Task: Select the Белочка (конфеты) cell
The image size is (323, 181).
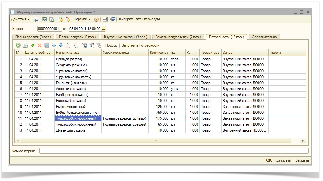Action: point(78,101)
